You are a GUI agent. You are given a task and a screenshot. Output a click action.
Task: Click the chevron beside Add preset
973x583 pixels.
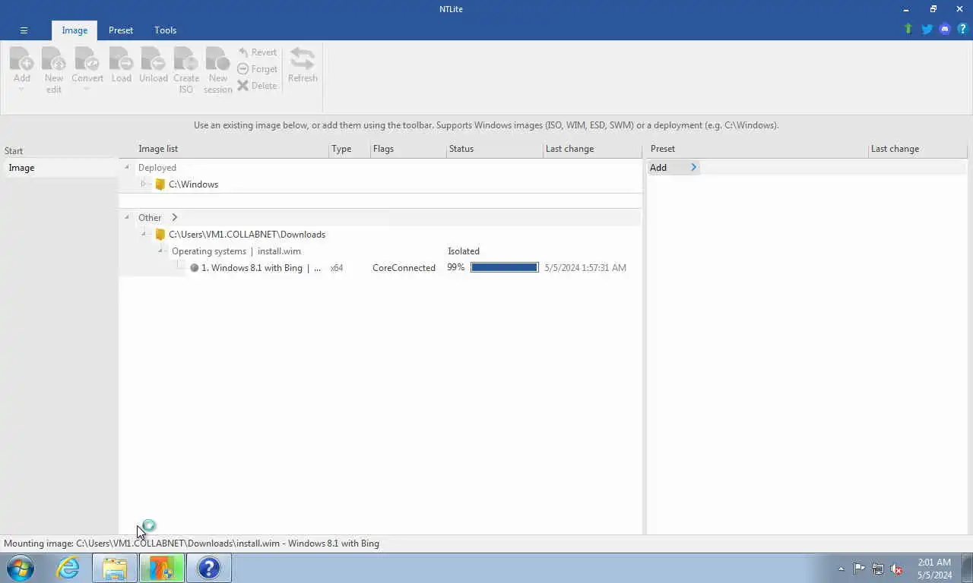693,168
